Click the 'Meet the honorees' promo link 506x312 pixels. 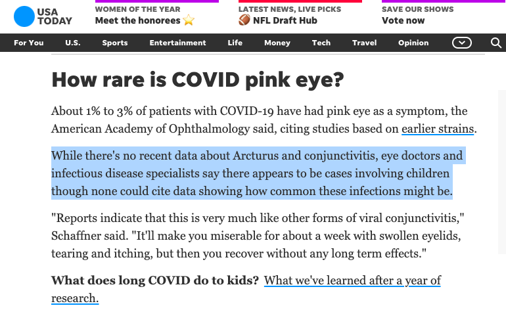click(137, 20)
